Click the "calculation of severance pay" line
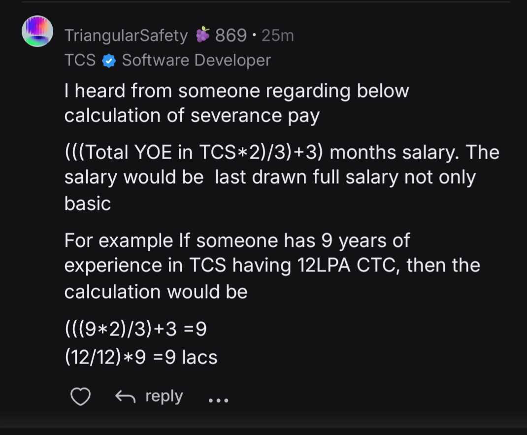Viewport: 527px width, 435px height. [x=192, y=116]
